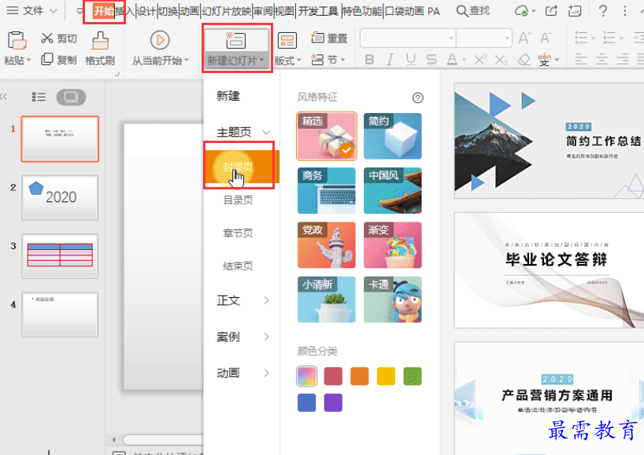Select slide 2 thumbnail with 2020
This screenshot has width=644, height=455.
tap(60, 197)
